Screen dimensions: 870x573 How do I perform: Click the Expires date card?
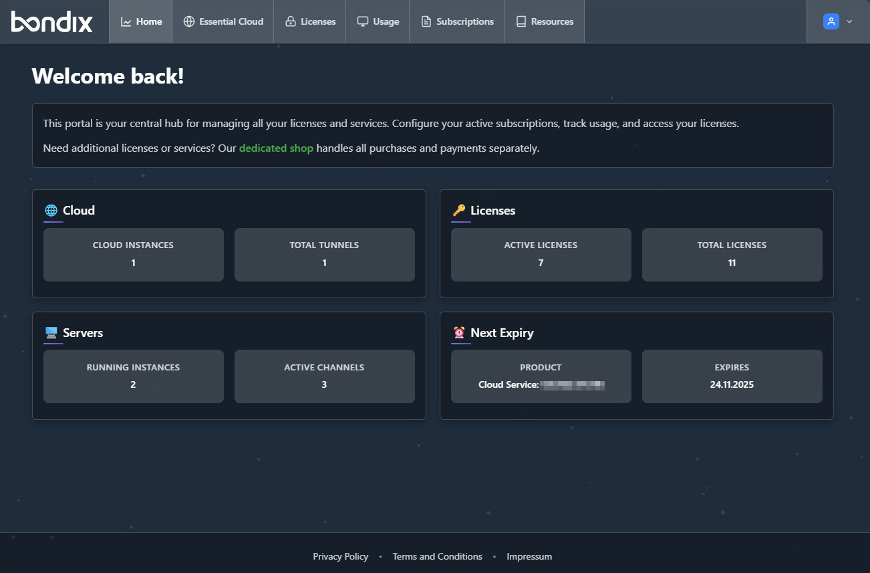pos(732,376)
